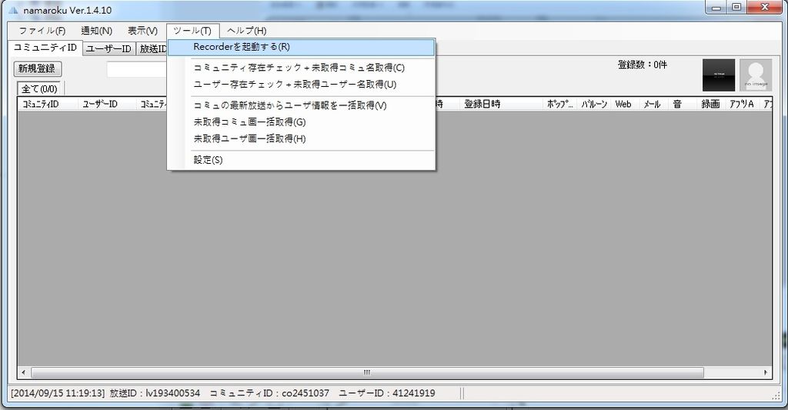Screen dimensions: 788x410
Task: Click the 登録数：0件 label
Action: click(x=643, y=65)
